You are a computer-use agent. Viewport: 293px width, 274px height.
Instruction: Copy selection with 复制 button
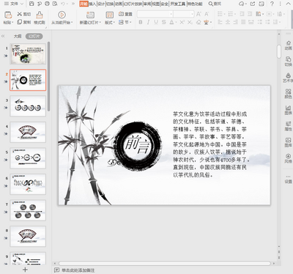pos(23,22)
